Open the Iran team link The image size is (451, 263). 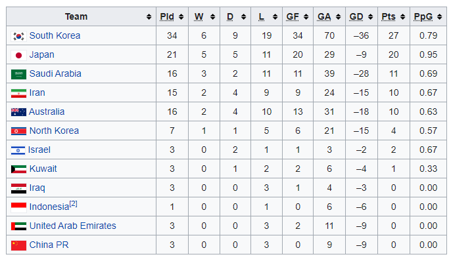(x=37, y=92)
